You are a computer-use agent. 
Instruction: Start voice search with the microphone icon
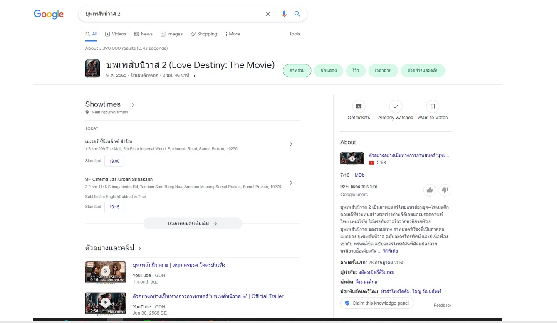point(284,14)
